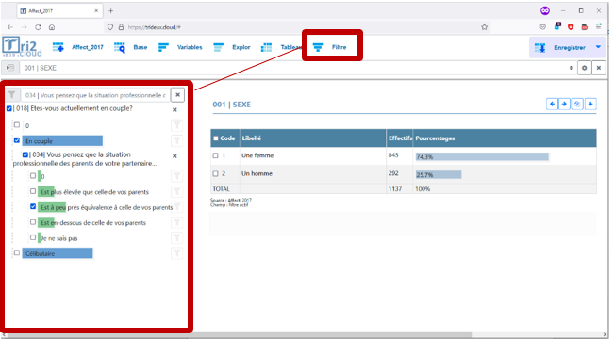The image size is (614, 340).
Task: Uncheck 018 Etes-vous actuellement en couple filter
Action: pos(9,108)
